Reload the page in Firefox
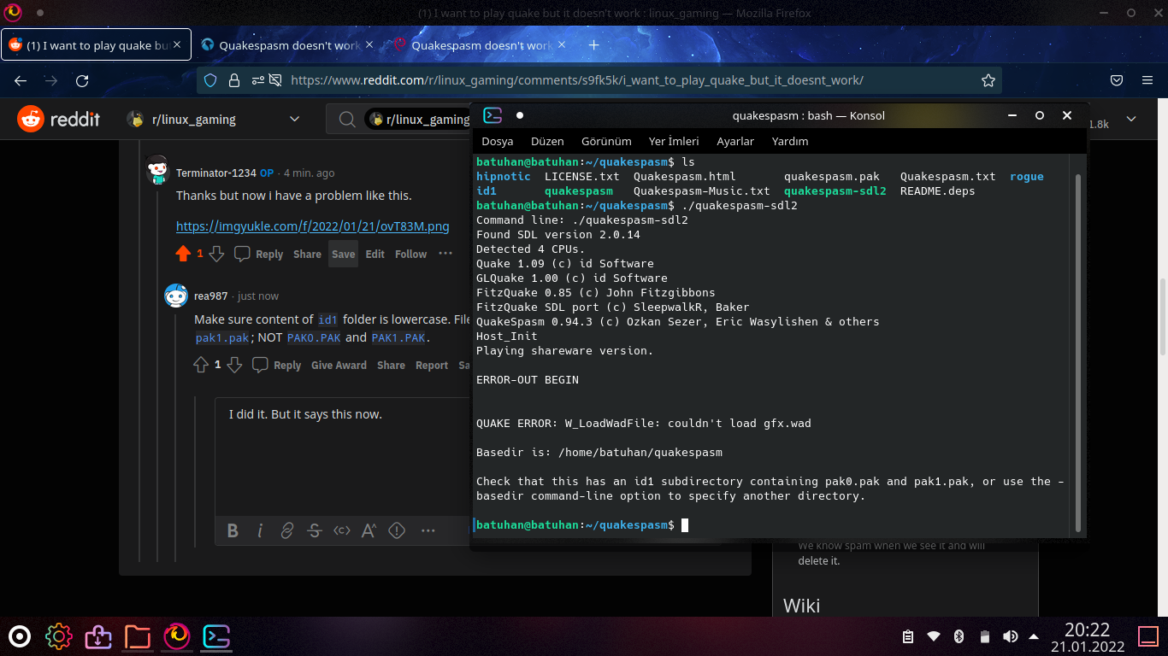This screenshot has width=1168, height=656. [x=82, y=81]
